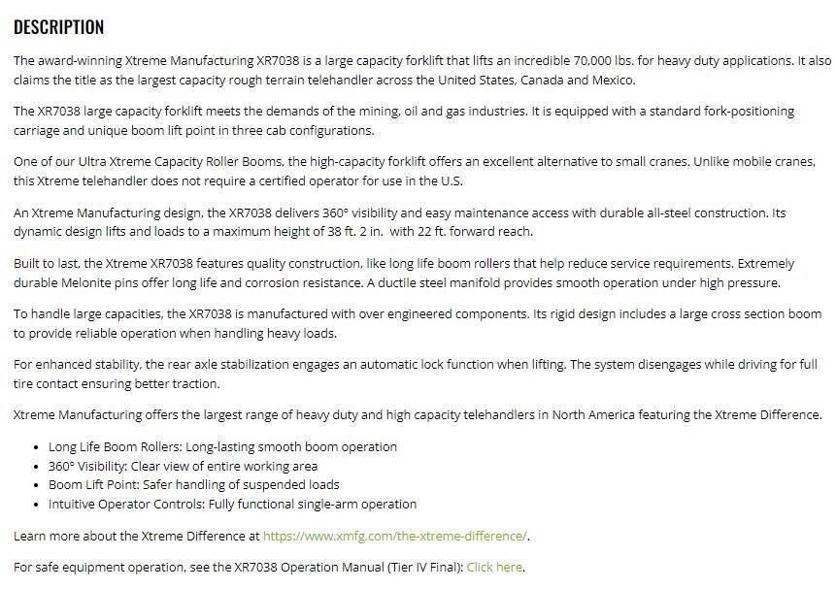Click the 'Long Life Boom Rollers' bullet item
This screenshot has width=837, height=589.
point(222,447)
